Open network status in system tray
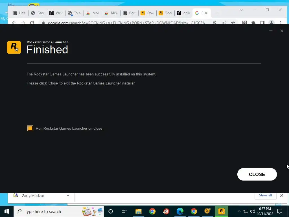Image resolution: width=289 pixels, height=217 pixels. pos(246,211)
